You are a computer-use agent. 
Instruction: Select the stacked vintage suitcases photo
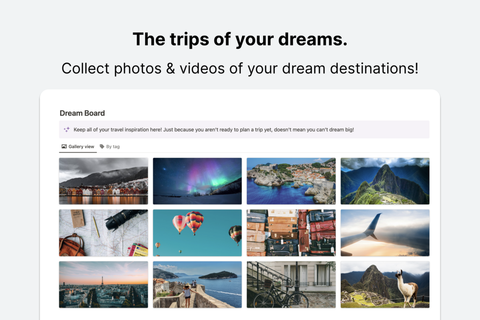pyautogui.click(x=291, y=233)
